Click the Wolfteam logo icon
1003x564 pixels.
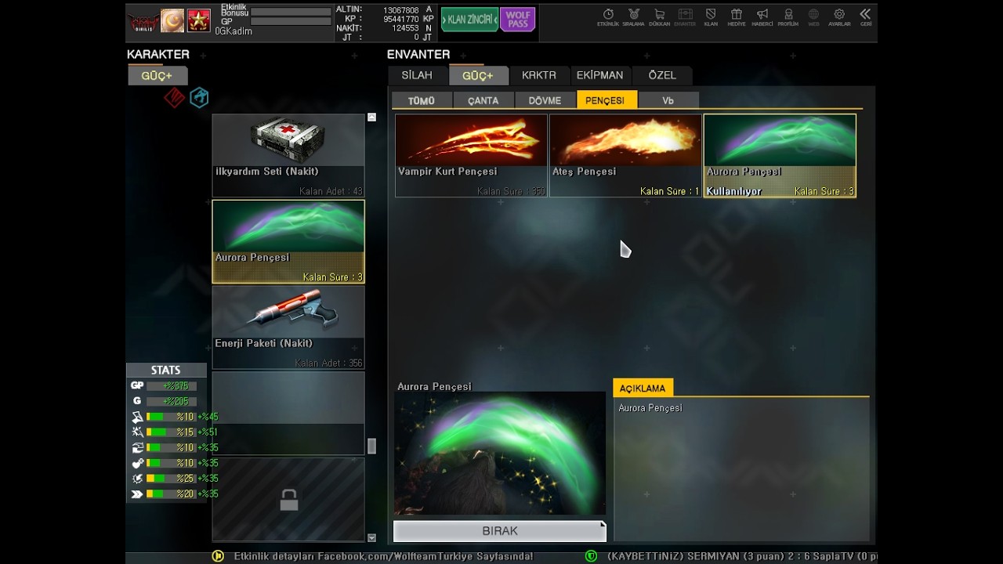pos(143,21)
